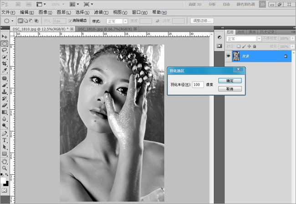Select the Move tool

[x=5, y=36]
